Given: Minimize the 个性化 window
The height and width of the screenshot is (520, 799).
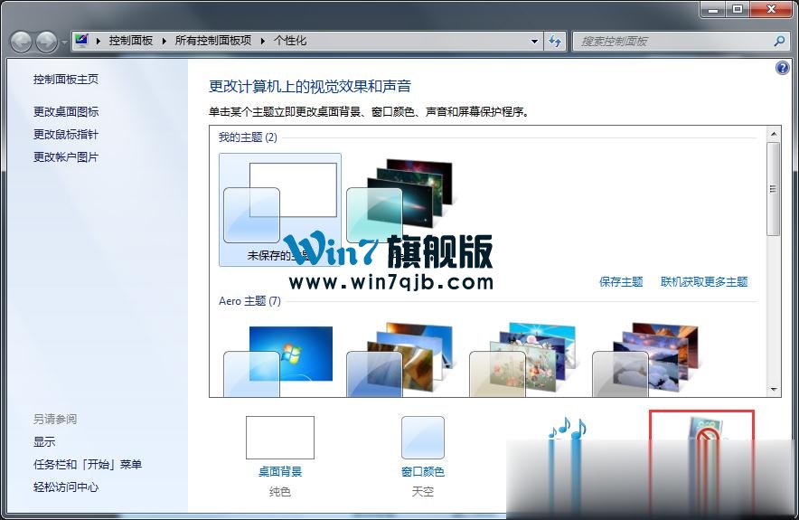Looking at the screenshot, I should click(x=712, y=9).
